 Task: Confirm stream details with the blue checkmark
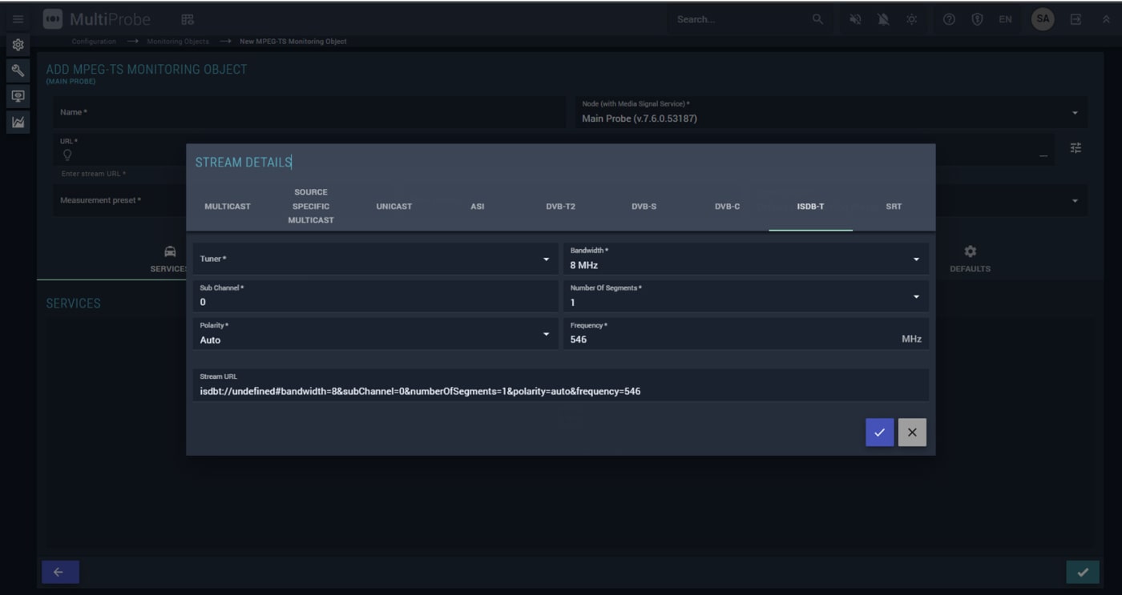tap(879, 432)
